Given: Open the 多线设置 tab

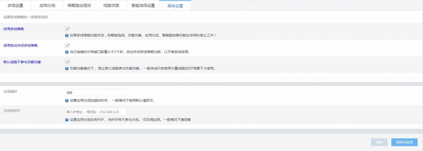Looking at the screenshot, I should [x=15, y=5].
